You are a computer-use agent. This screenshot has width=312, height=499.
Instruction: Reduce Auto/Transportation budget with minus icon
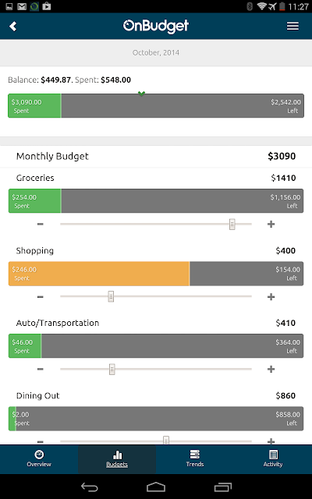click(40, 369)
